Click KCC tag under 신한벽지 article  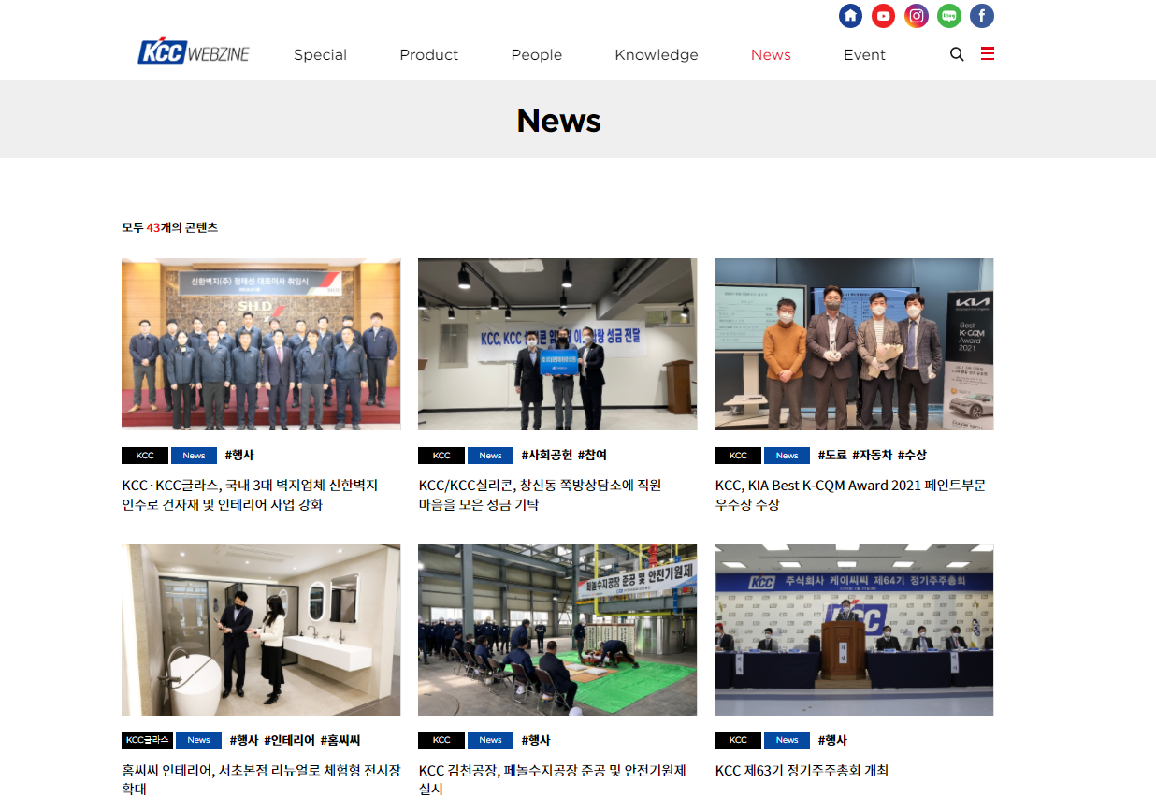(145, 456)
